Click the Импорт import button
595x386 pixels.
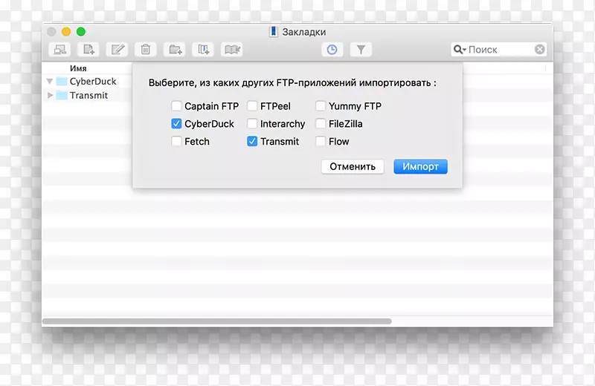tap(420, 167)
